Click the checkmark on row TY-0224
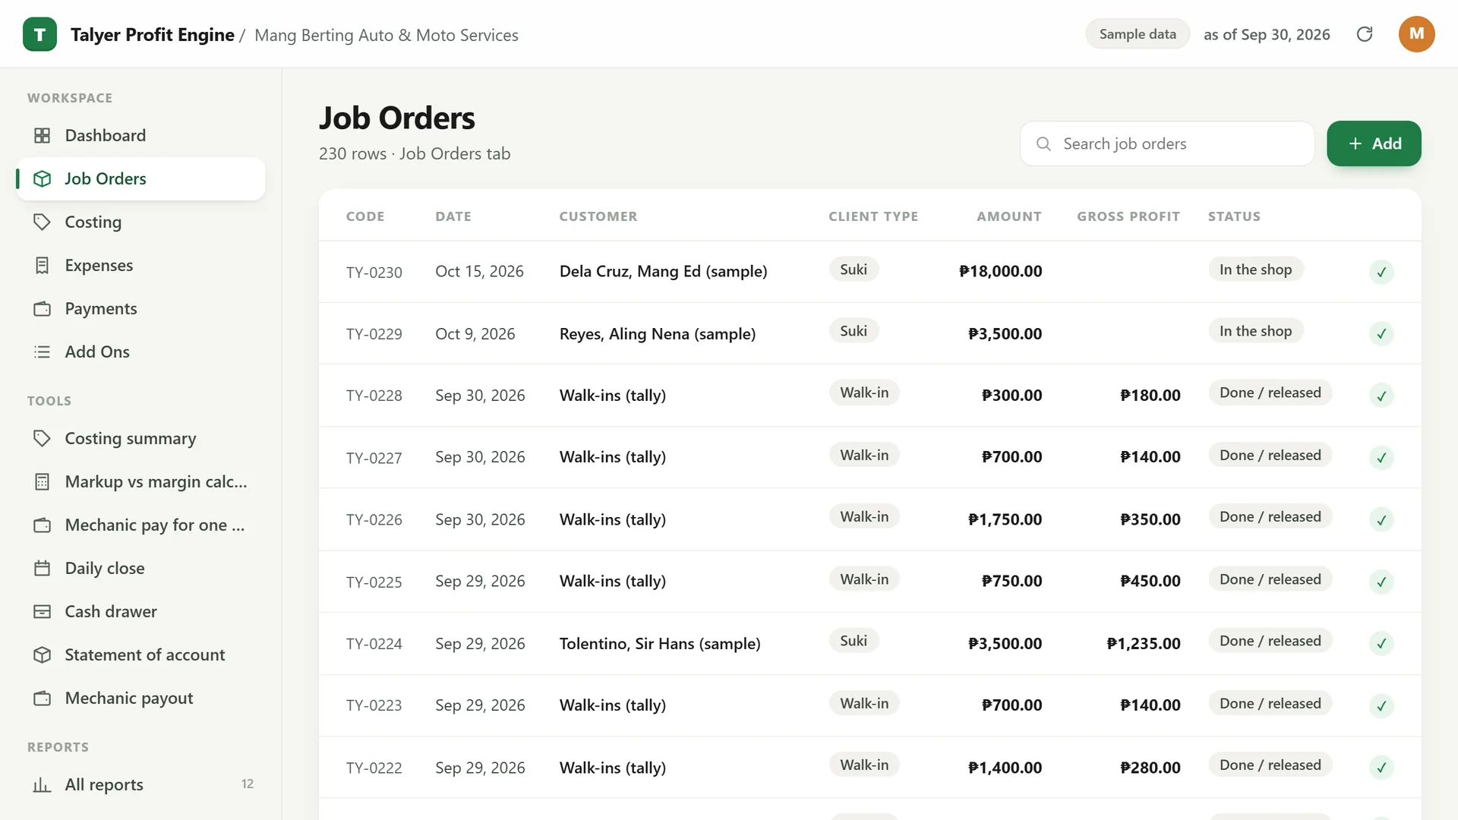Screen dimensions: 1458x820 tap(1381, 644)
